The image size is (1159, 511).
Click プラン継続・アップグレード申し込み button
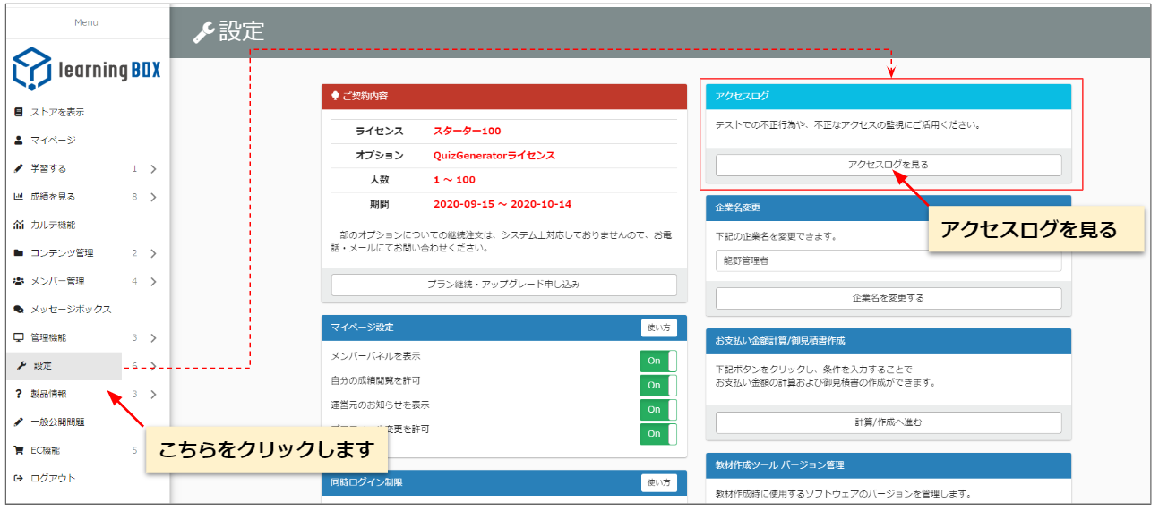coord(503,285)
